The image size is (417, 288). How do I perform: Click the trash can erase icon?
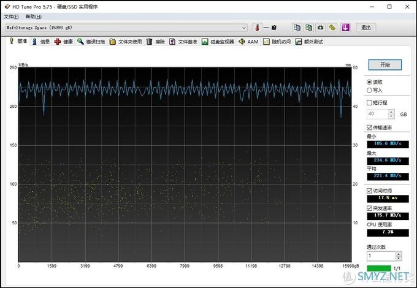[149, 42]
